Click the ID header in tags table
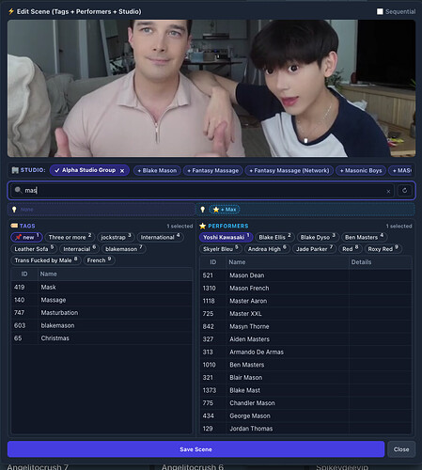 tap(24, 274)
